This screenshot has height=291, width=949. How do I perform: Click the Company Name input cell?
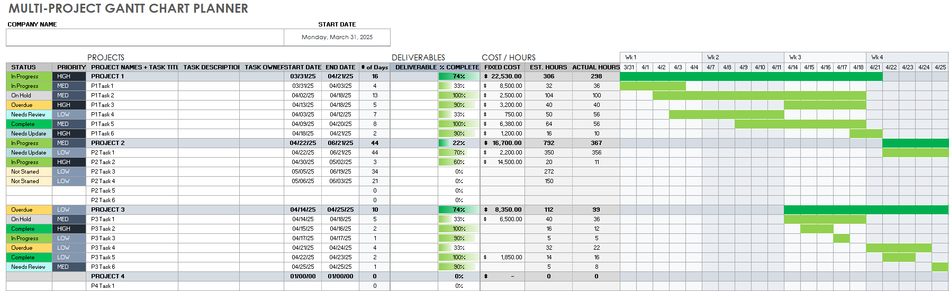click(144, 37)
